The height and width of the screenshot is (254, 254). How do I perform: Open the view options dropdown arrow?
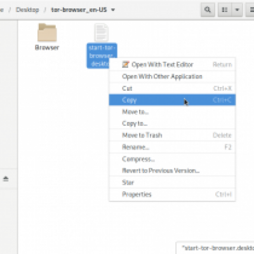click(x=237, y=10)
